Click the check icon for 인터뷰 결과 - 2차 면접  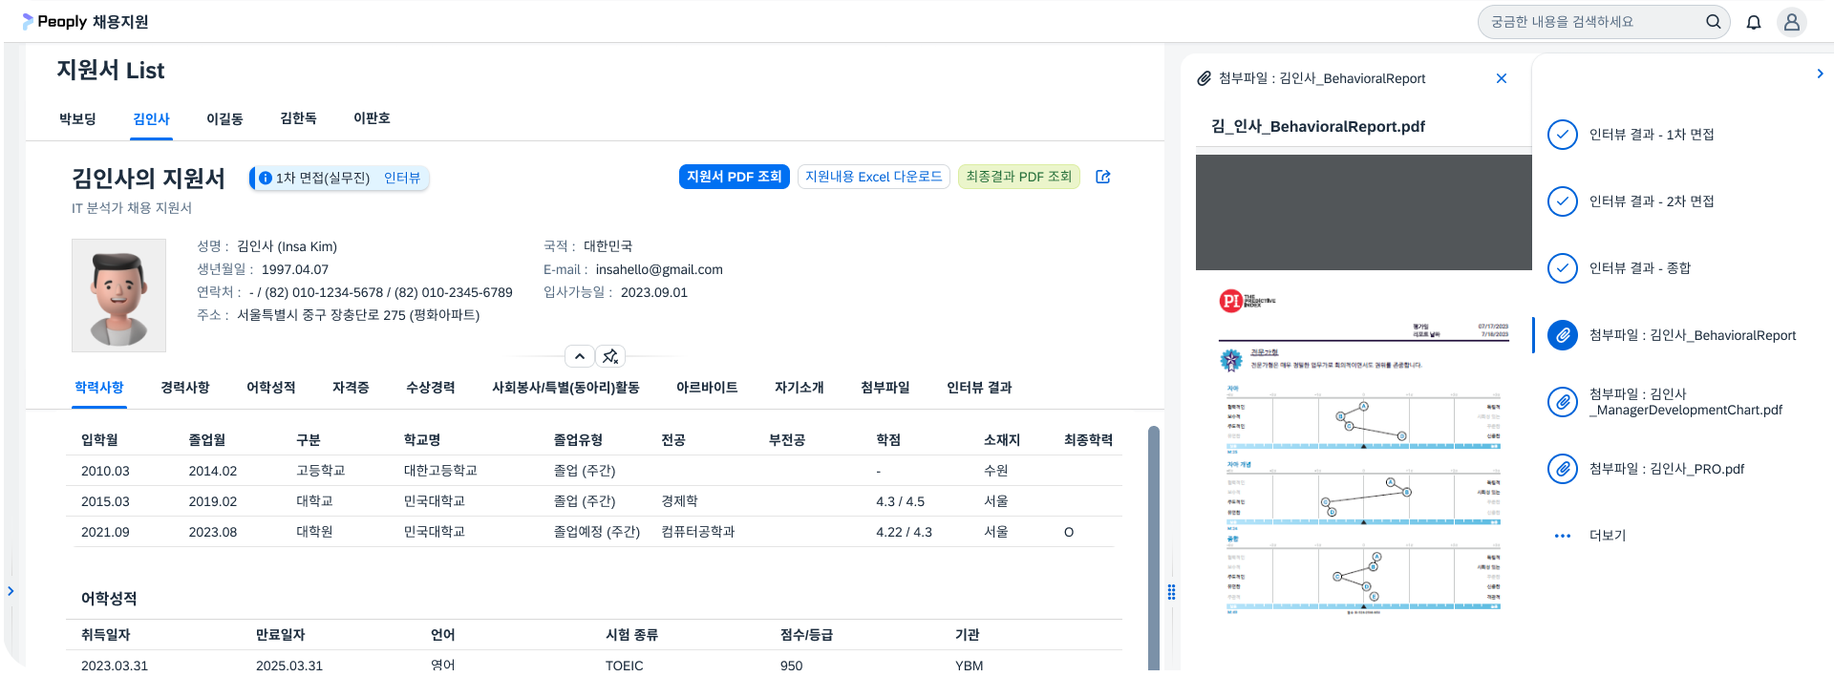(1563, 201)
